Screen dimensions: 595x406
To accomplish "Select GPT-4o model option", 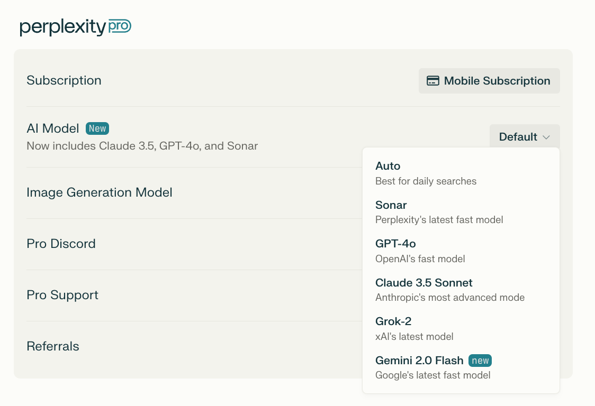I will click(461, 251).
